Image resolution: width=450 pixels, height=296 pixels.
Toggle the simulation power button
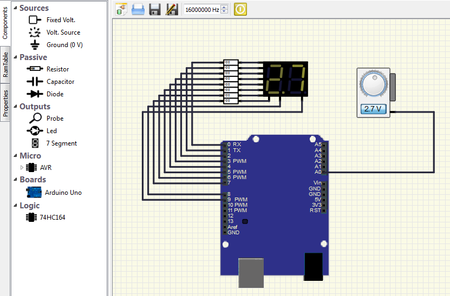point(240,9)
